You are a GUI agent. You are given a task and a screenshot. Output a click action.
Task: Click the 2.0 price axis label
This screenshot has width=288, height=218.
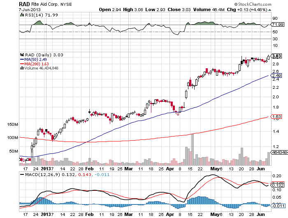(276, 97)
